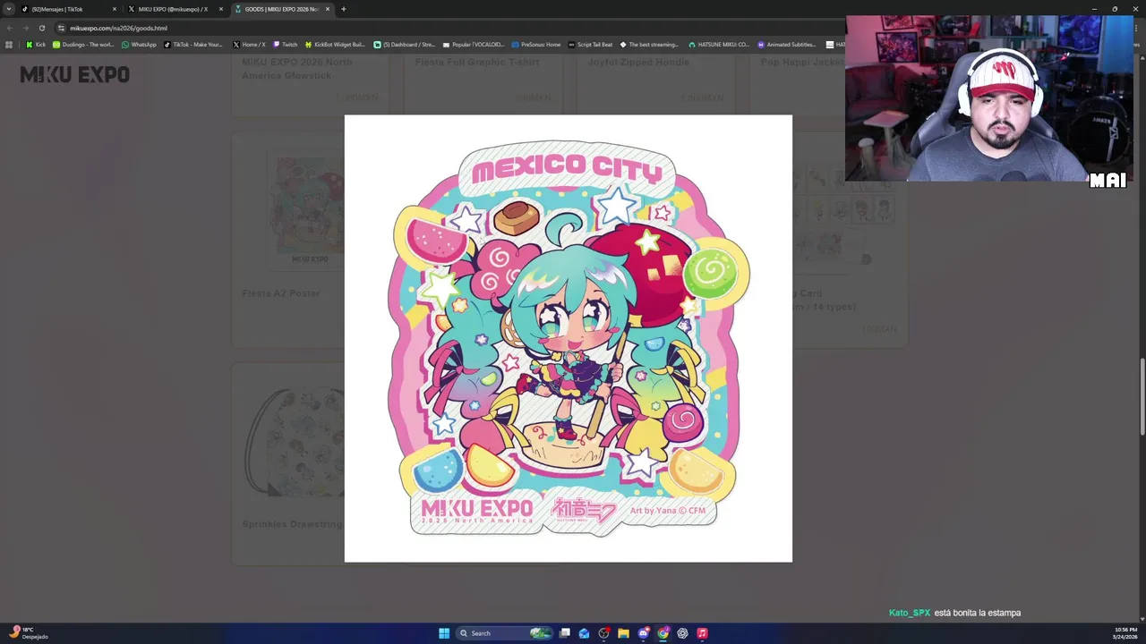Click the 'Joyful Zipped Hoodie' product title
Image resolution: width=1146 pixels, height=644 pixels.
(638, 63)
